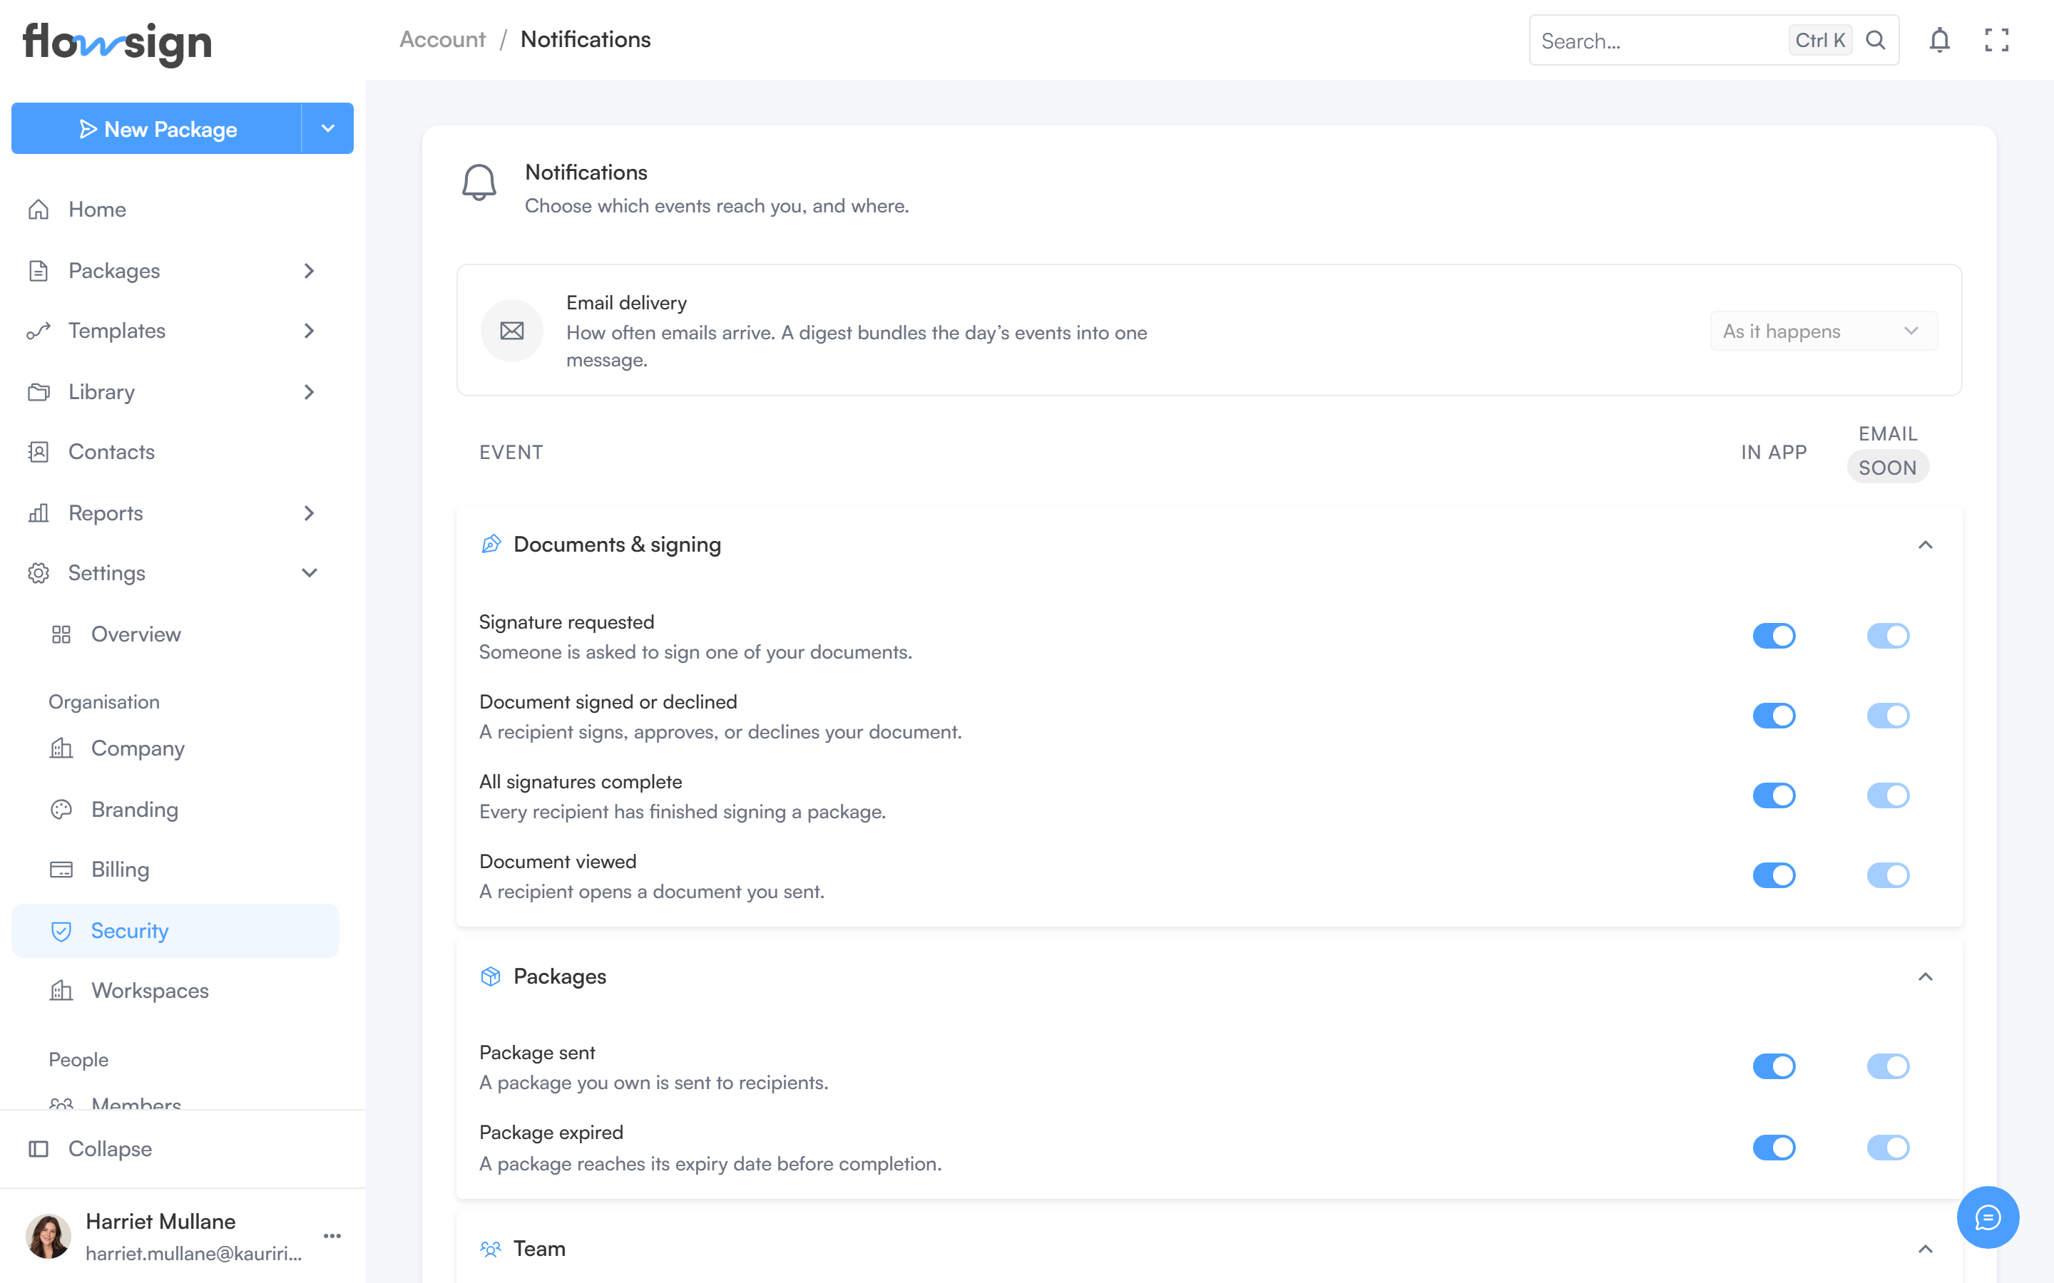Viewport: 2054px width, 1283px height.
Task: Toggle in-app alerts for Document viewed
Action: pos(1774,875)
